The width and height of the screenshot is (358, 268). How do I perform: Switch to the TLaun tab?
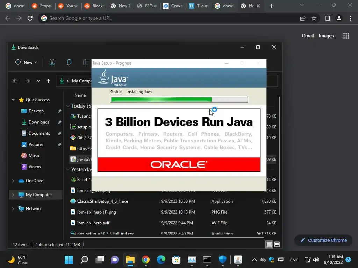pos(199,6)
